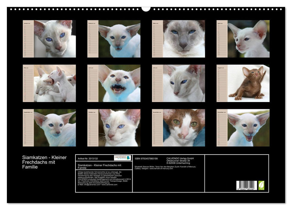
Task: Click the calendar hanger notch at top
Action: coord(146,9)
